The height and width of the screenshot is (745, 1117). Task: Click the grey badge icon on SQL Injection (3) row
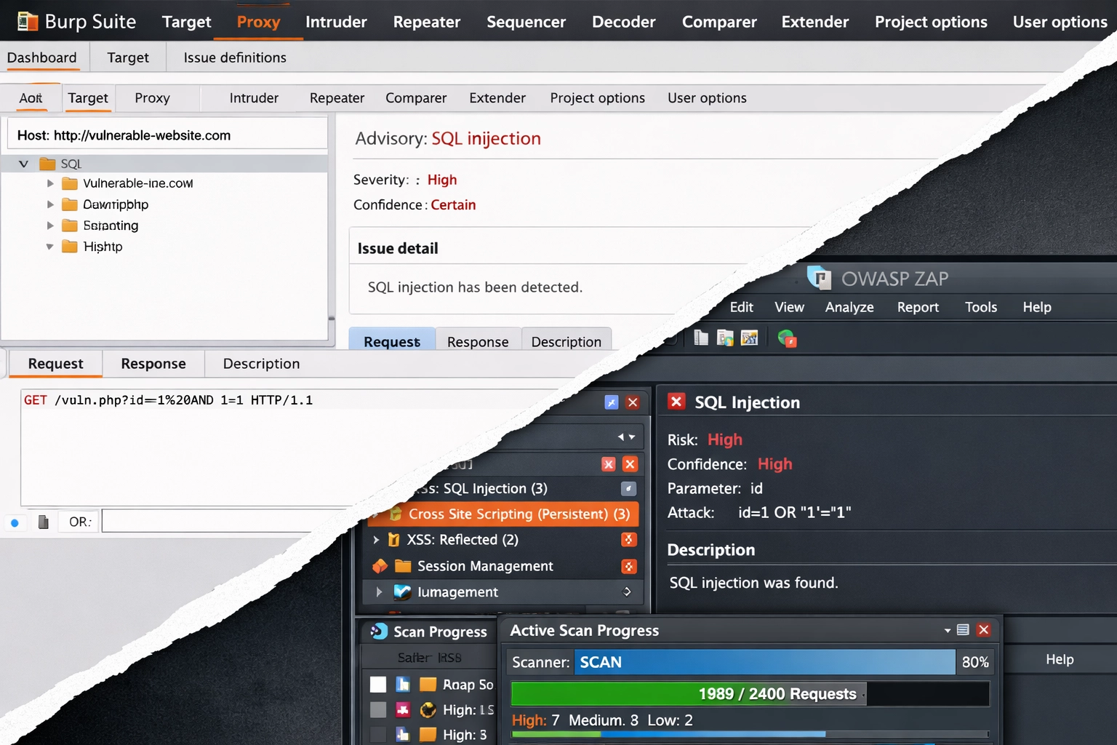(628, 488)
